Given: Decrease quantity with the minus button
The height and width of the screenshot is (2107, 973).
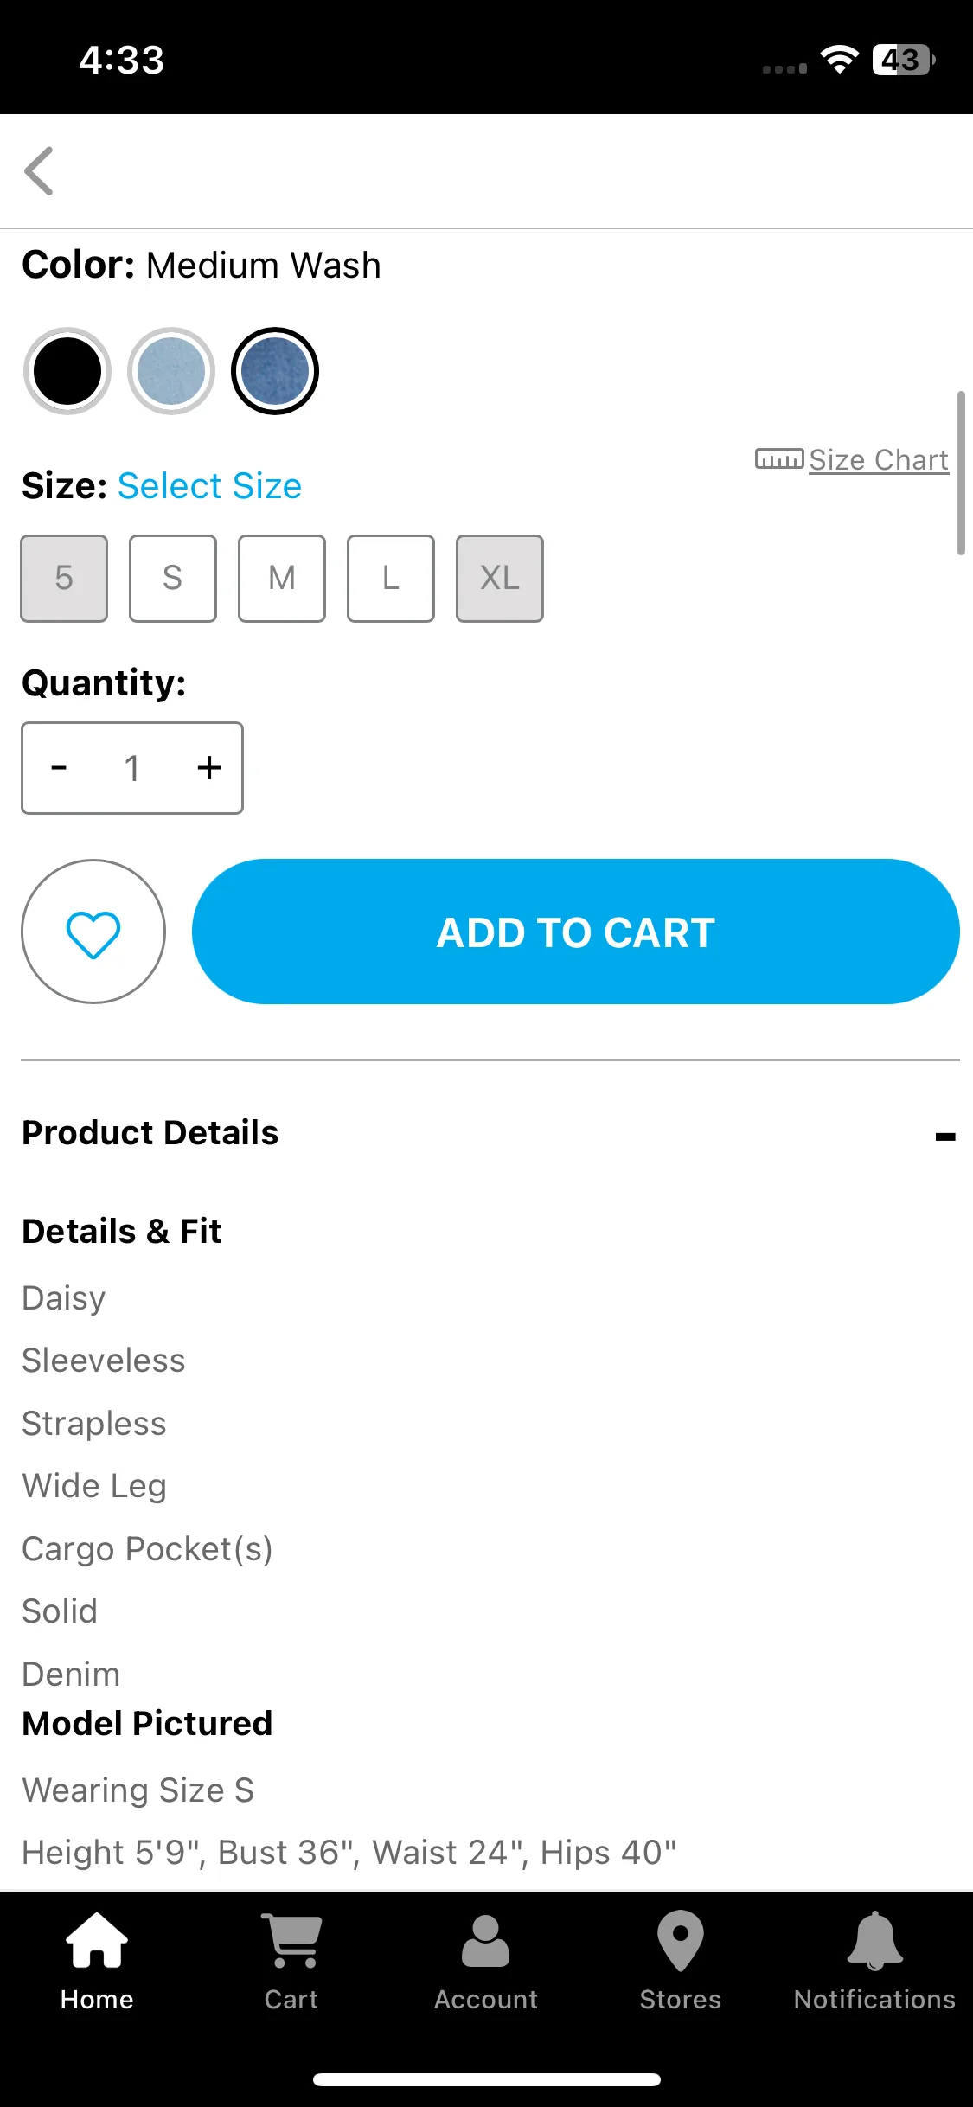Looking at the screenshot, I should pos(59,767).
